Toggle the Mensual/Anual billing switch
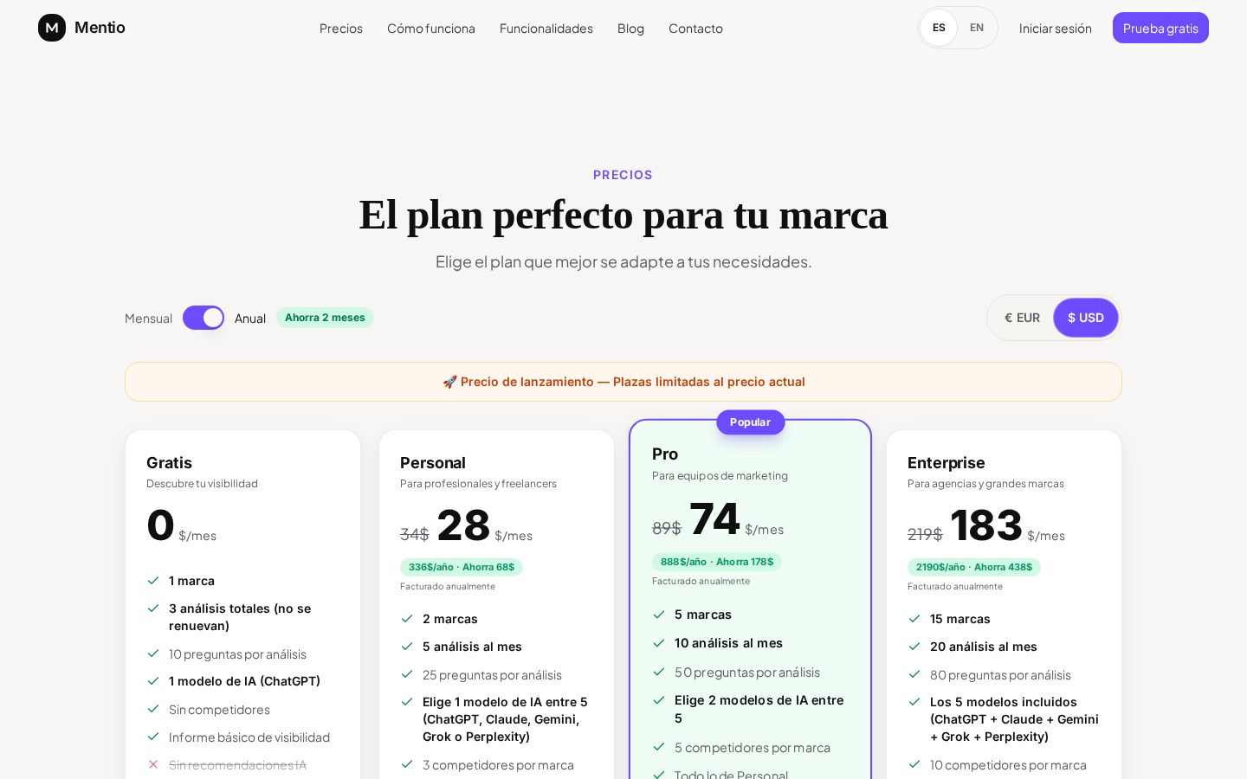The image size is (1247, 779). (204, 318)
